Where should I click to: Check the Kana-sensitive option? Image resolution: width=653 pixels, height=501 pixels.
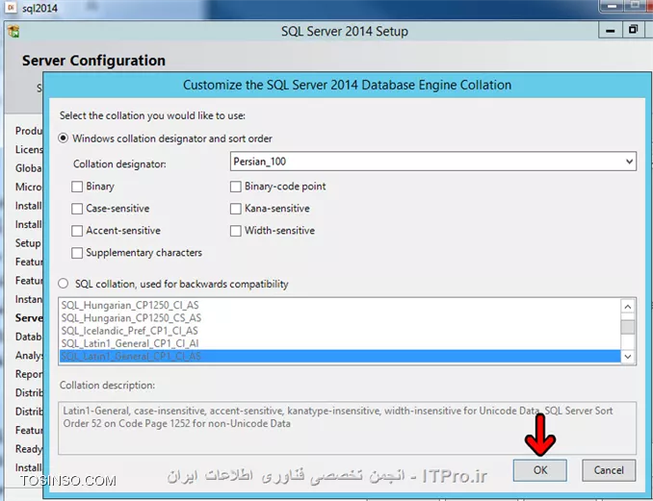coord(236,209)
